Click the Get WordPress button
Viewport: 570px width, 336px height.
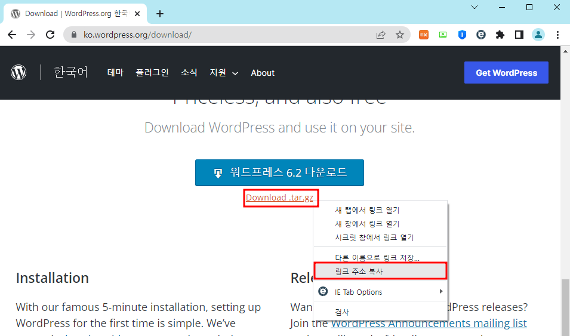[x=506, y=73]
